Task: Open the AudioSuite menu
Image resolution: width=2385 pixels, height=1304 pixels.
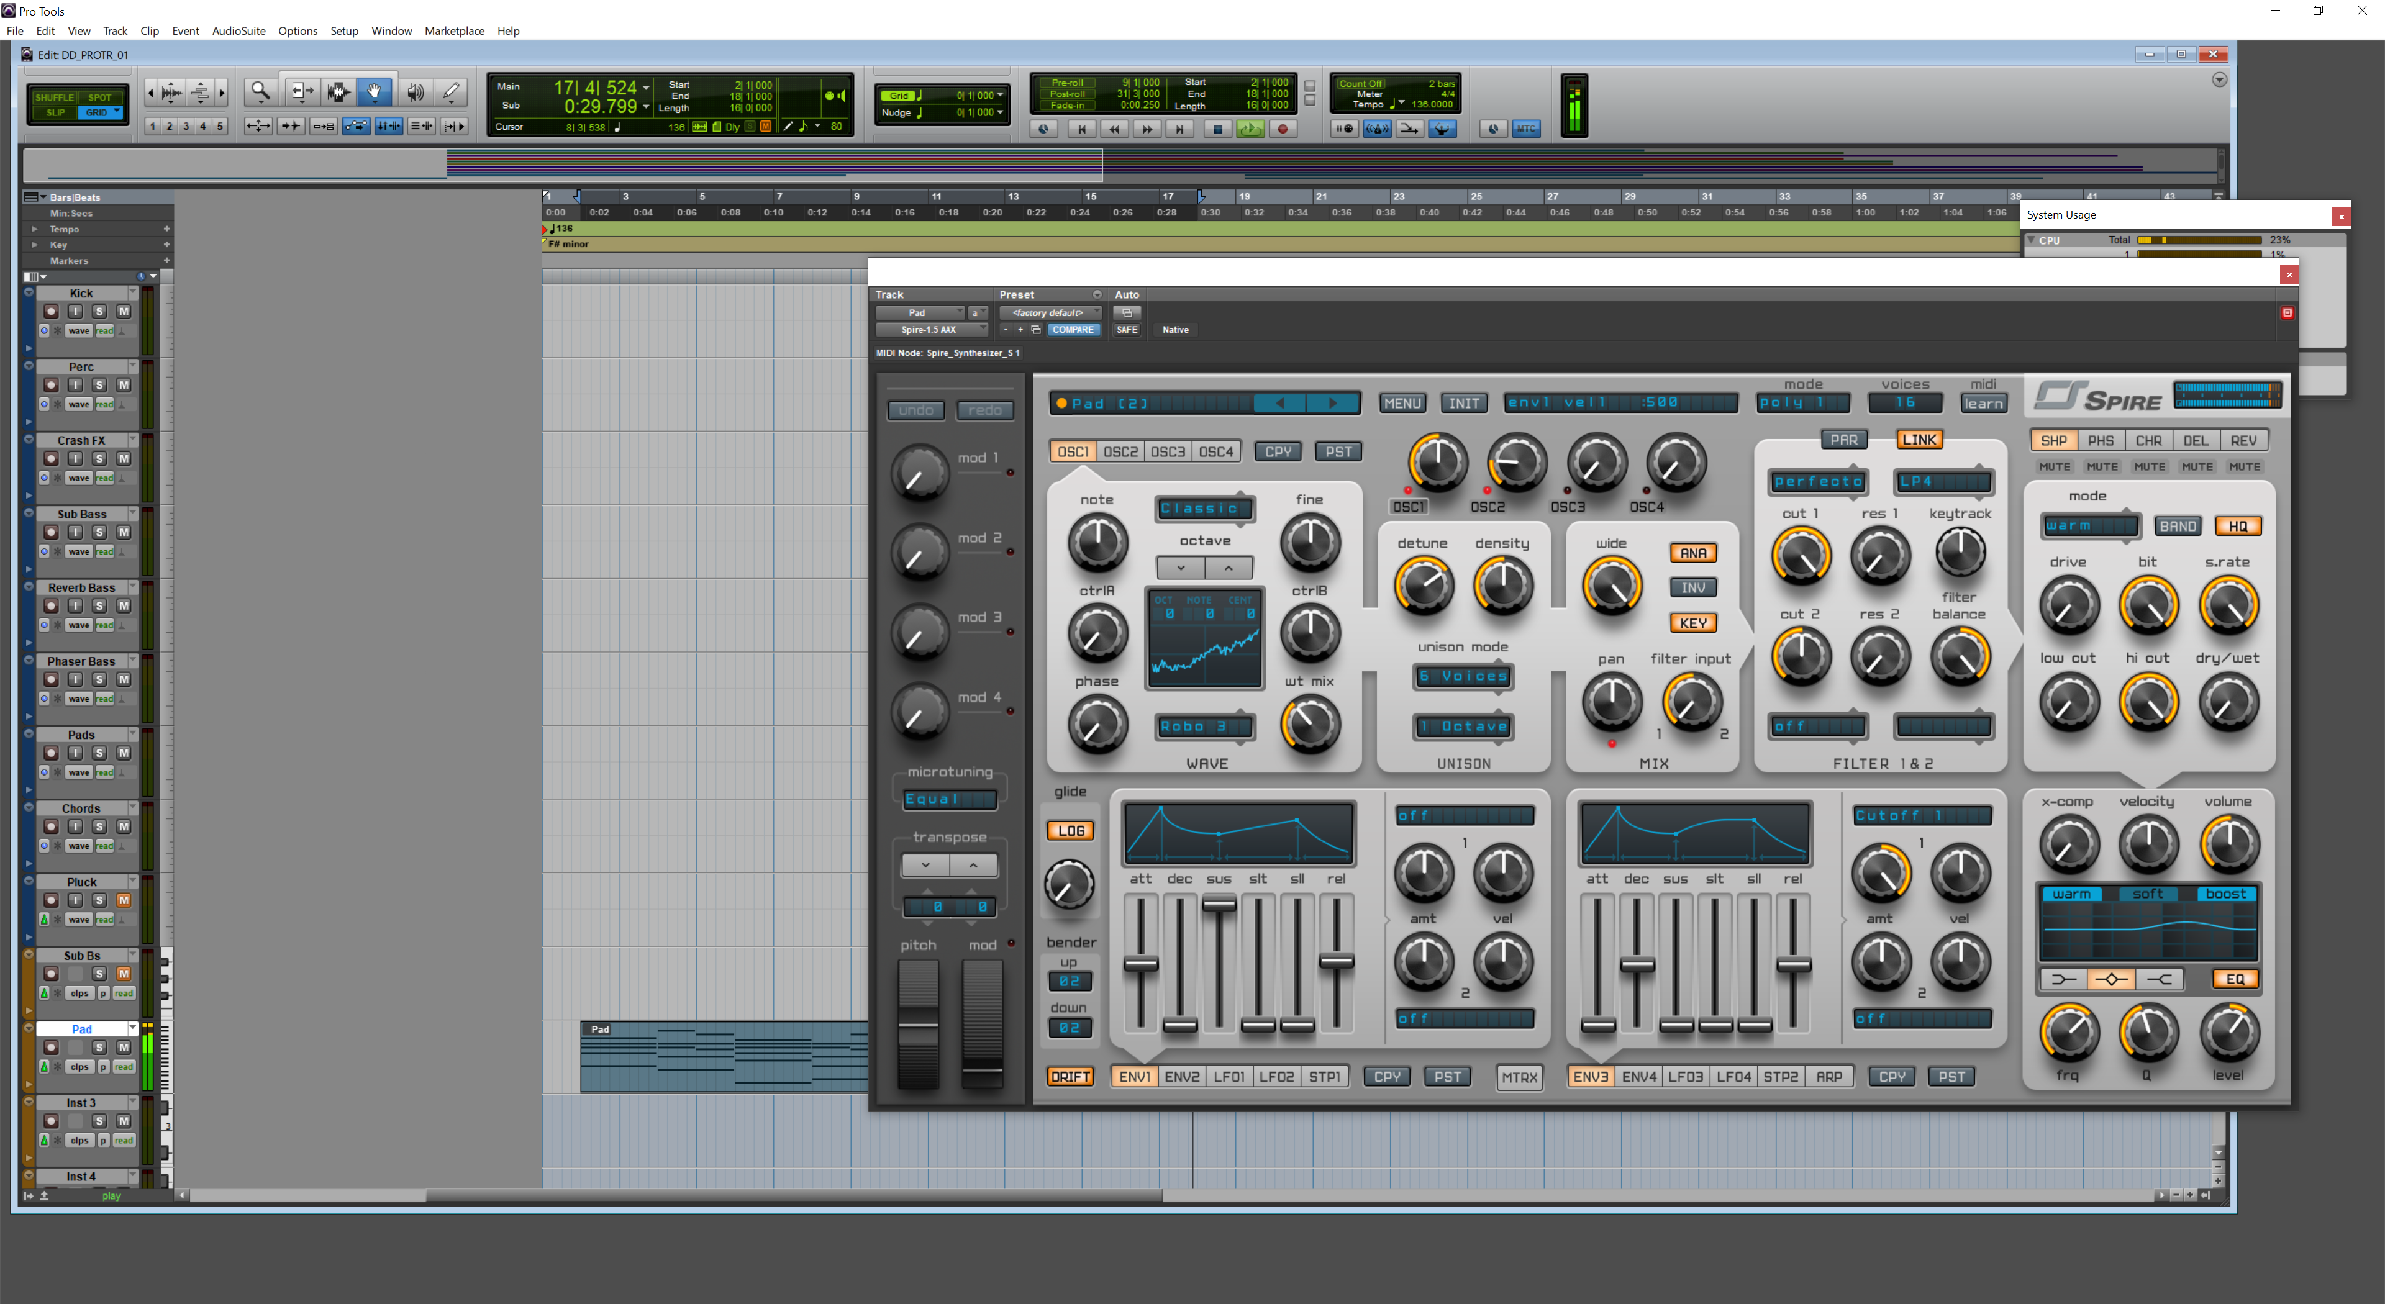Action: coord(238,30)
